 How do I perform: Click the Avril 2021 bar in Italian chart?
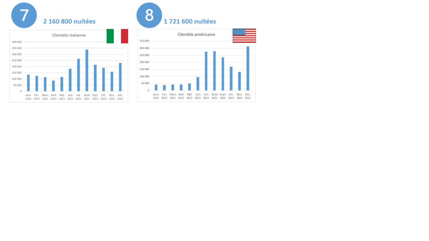(x=53, y=86)
